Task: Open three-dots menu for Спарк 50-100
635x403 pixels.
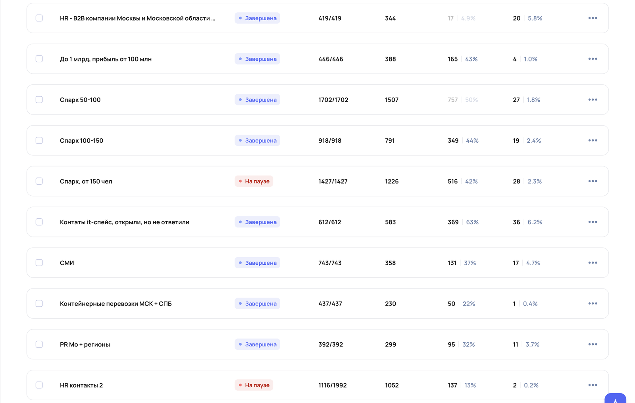Action: pyautogui.click(x=593, y=99)
